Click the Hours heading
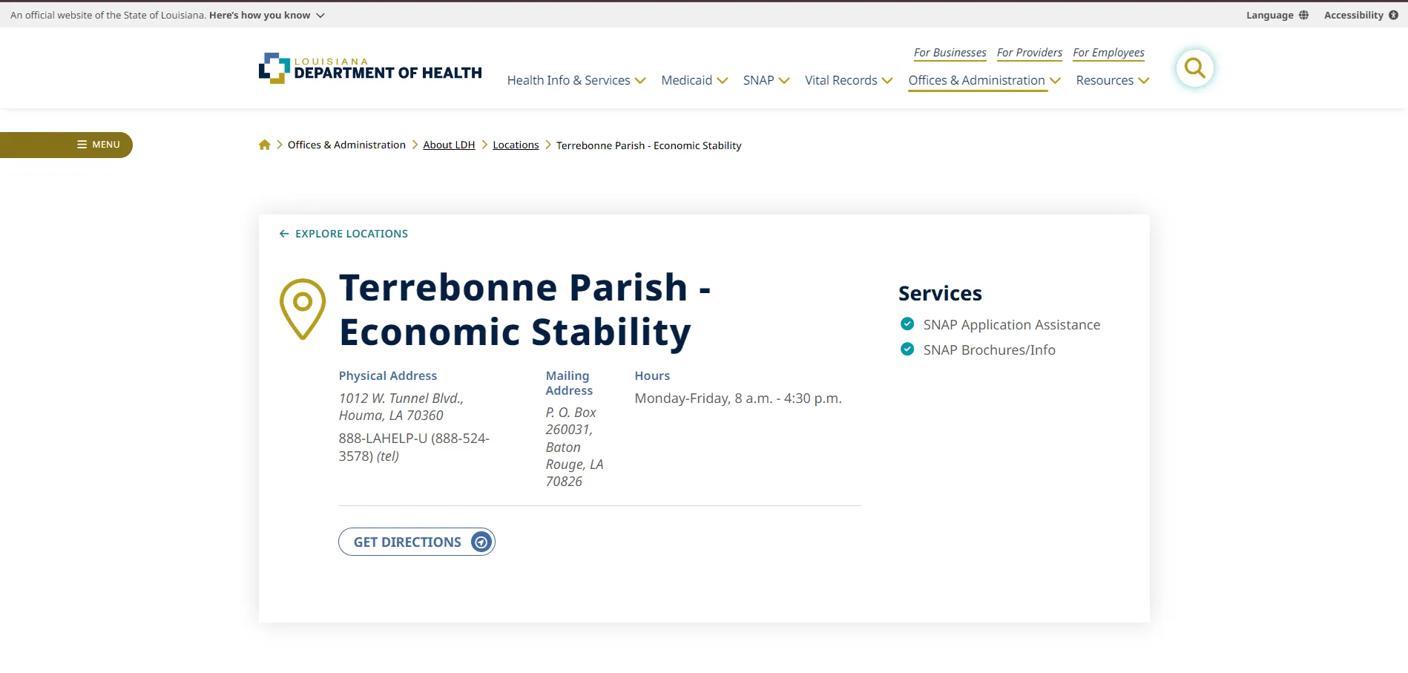Image resolution: width=1408 pixels, height=673 pixels. point(652,375)
